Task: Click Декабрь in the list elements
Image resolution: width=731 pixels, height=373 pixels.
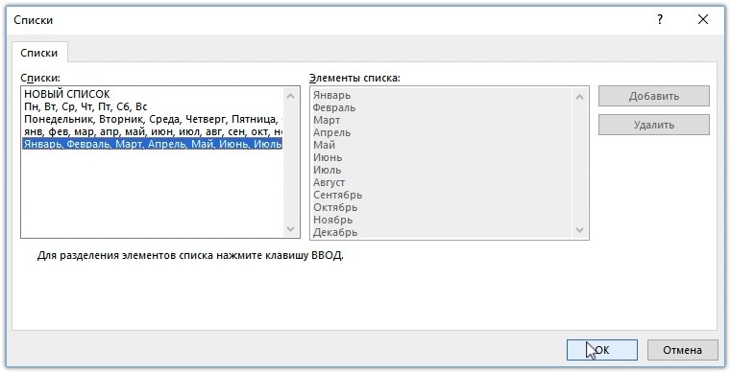Action: 335,232
